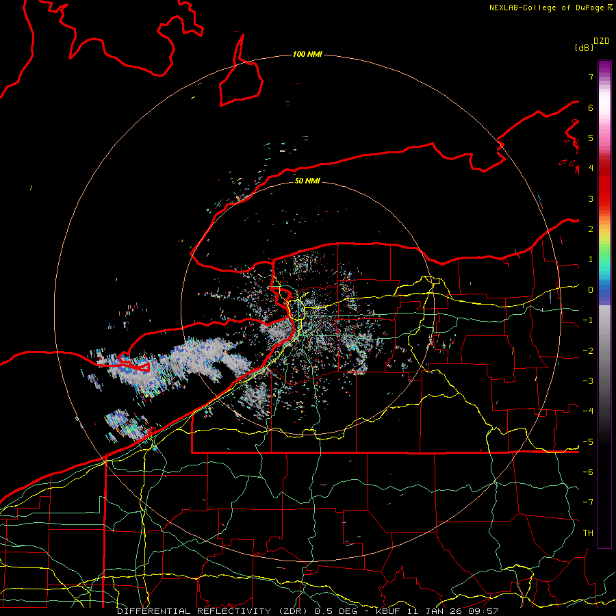Screen dimensions: 616x616
Task: Click the '0.5 DEG' elevation text
Action: 337,611
